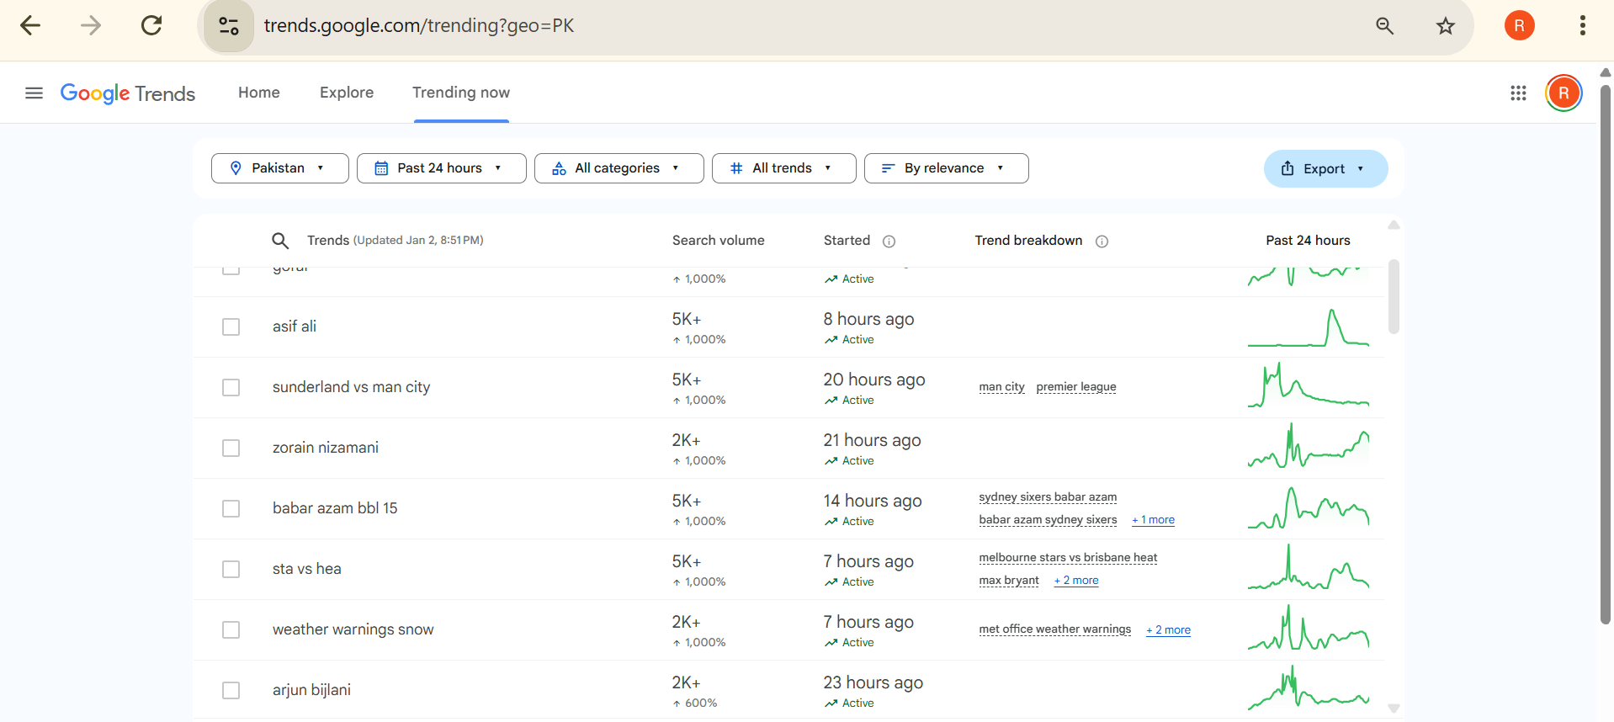Reload the page

[151, 25]
